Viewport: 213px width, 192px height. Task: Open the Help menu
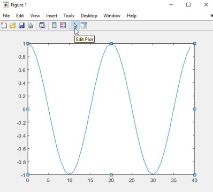[132, 16]
